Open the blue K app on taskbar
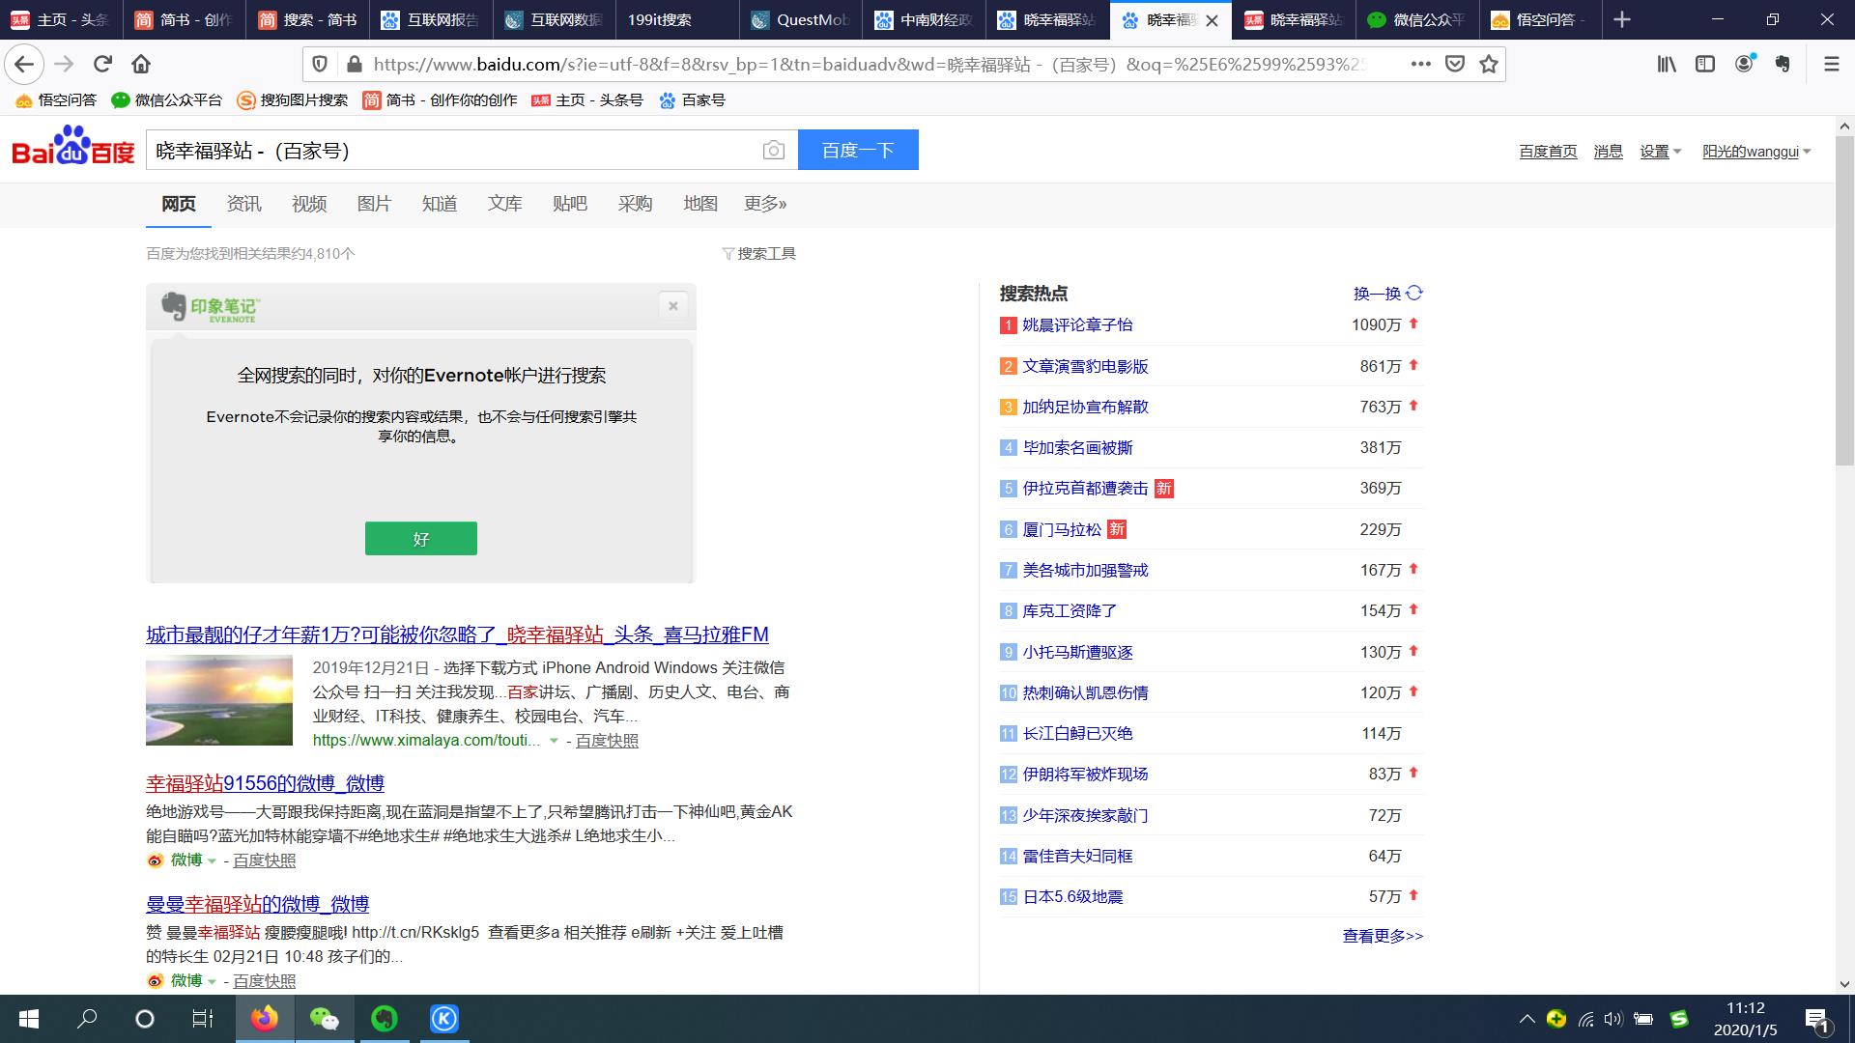 tap(444, 1019)
